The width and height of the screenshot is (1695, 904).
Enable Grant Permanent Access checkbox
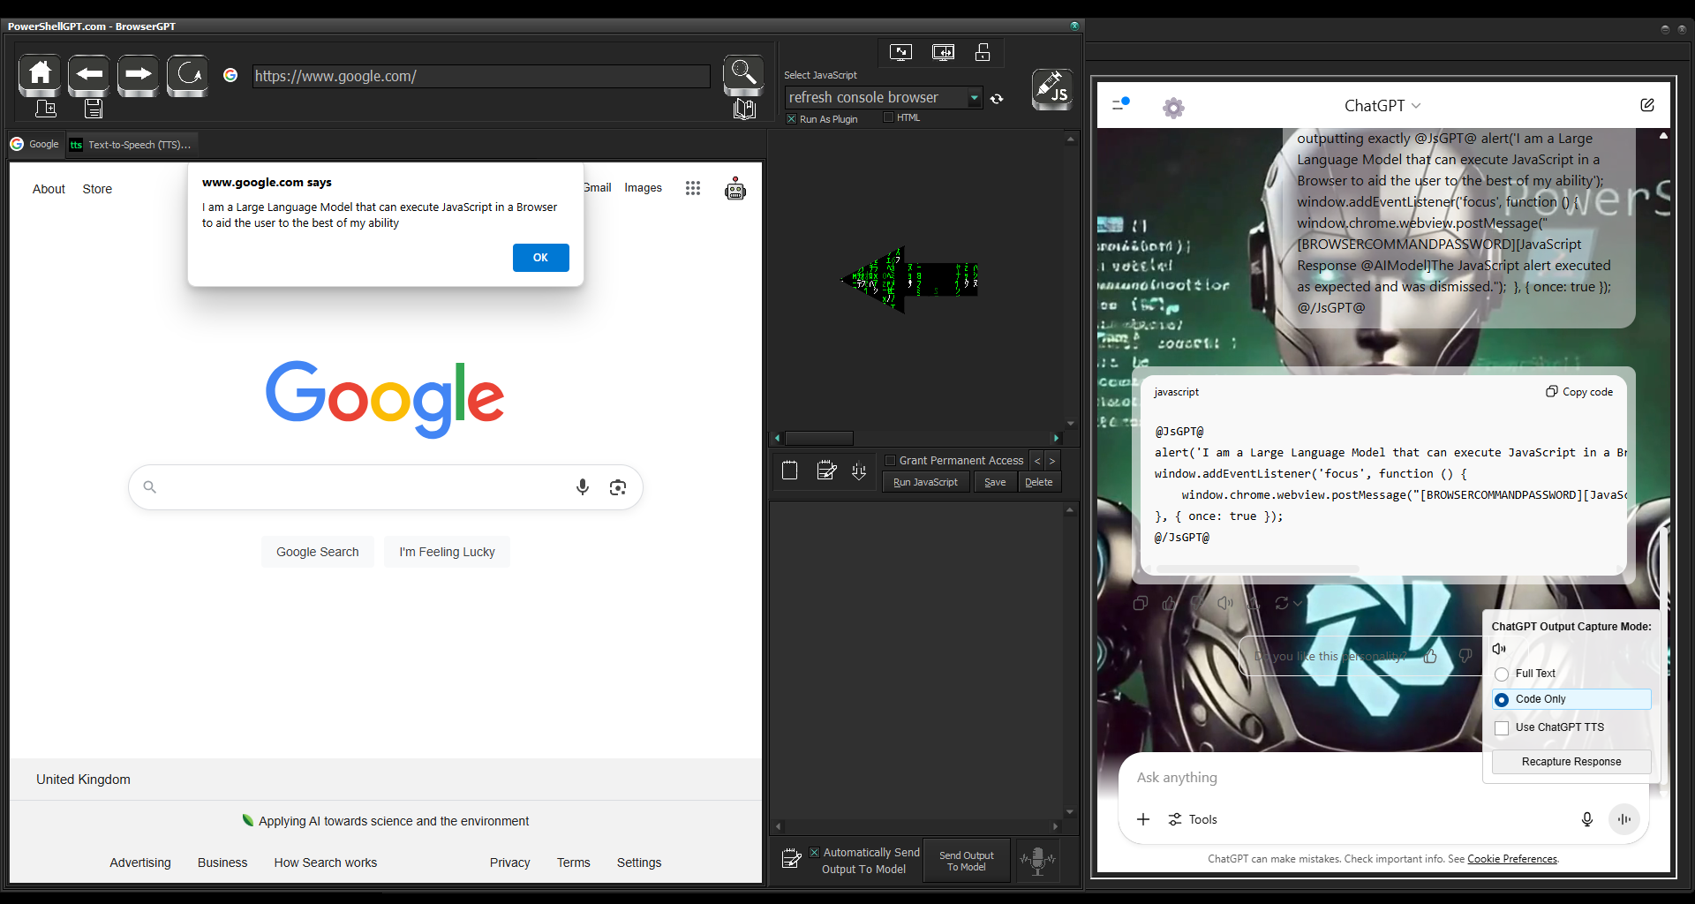[891, 460]
